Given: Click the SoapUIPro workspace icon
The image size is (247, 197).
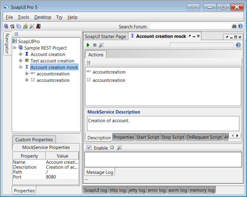Looking at the screenshot, I should [15, 41].
